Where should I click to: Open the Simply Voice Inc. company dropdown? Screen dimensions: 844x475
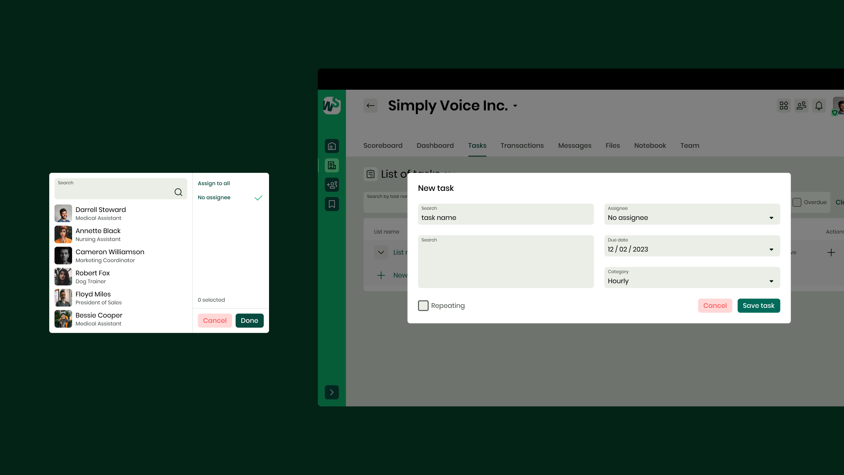click(x=515, y=106)
